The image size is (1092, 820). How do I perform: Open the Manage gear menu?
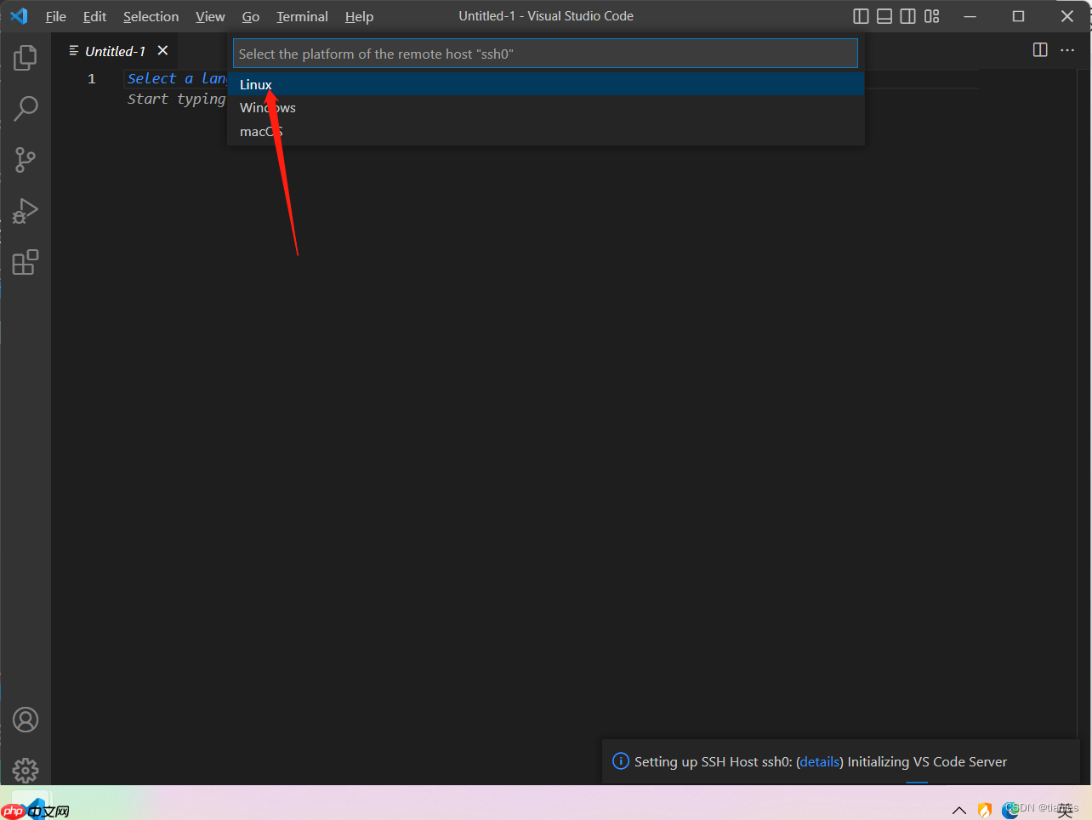coord(26,771)
